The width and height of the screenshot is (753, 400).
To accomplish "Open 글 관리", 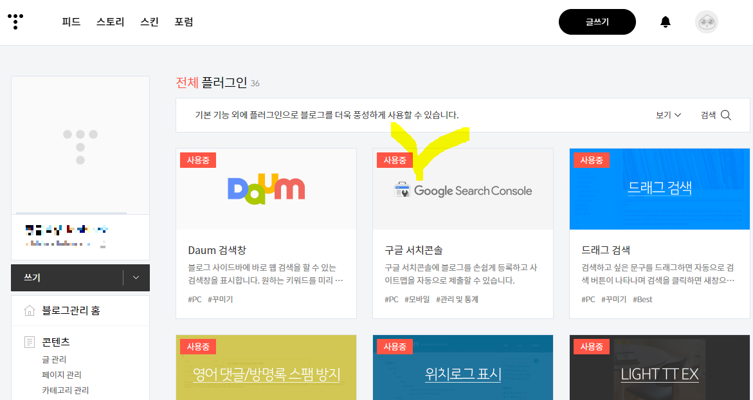I will click(x=54, y=359).
